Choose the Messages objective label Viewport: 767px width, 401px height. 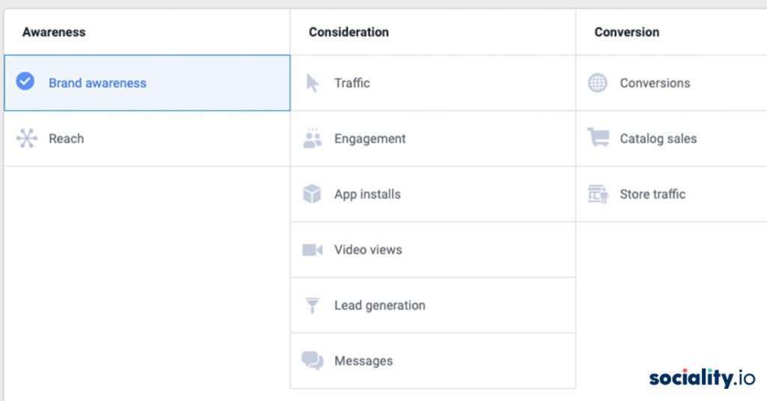click(x=363, y=361)
